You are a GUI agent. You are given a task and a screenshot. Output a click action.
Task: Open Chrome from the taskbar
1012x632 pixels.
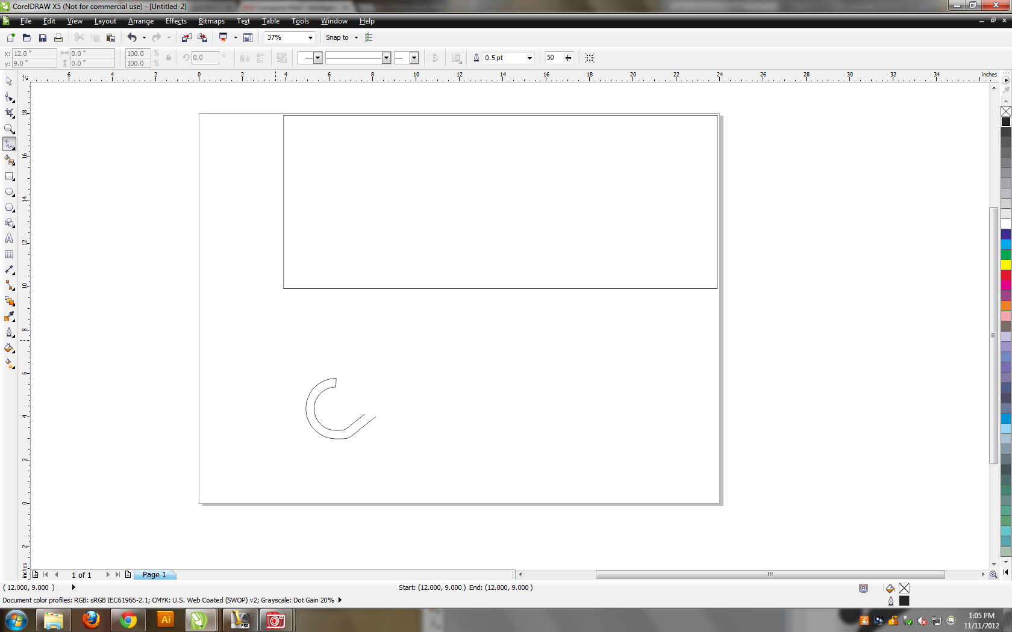tap(128, 620)
